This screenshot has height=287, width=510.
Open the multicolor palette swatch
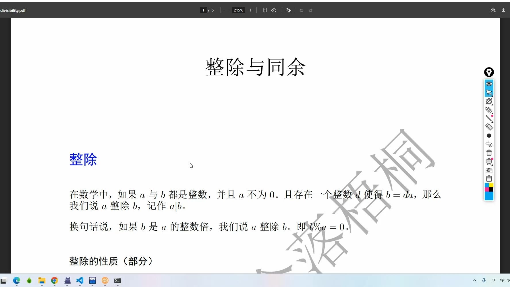[489, 188]
